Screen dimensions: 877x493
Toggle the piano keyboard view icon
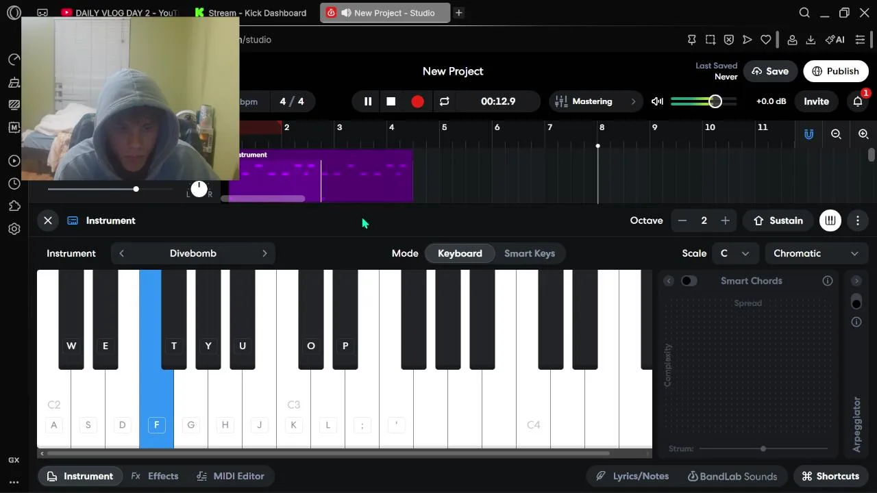(x=830, y=220)
